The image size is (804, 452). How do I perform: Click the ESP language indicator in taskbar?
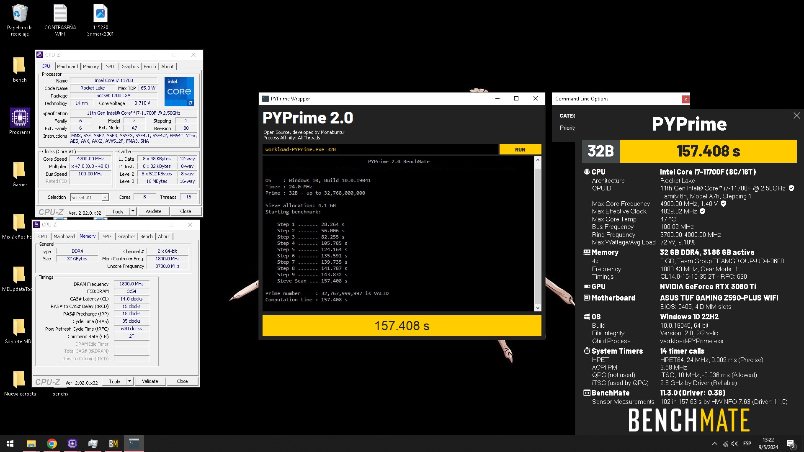tap(747, 444)
